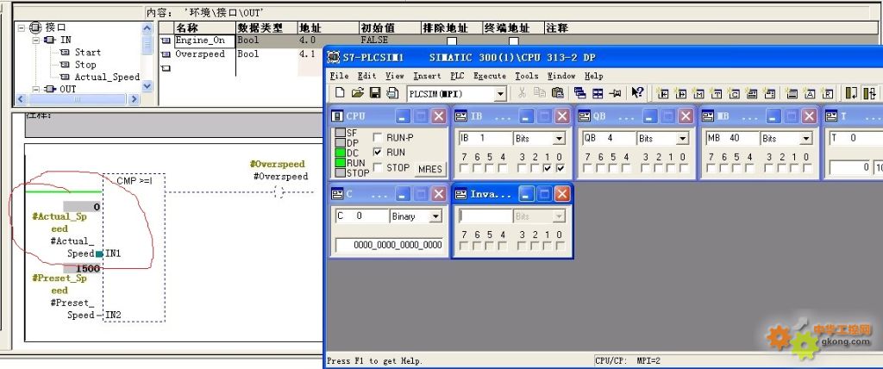This screenshot has height=369, width=883.
Task: Open the IB format Bits dropdown
Action: (x=559, y=139)
